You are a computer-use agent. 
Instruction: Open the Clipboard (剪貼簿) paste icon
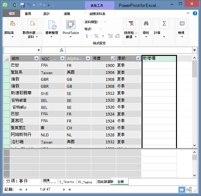pyautogui.click(x=13, y=24)
